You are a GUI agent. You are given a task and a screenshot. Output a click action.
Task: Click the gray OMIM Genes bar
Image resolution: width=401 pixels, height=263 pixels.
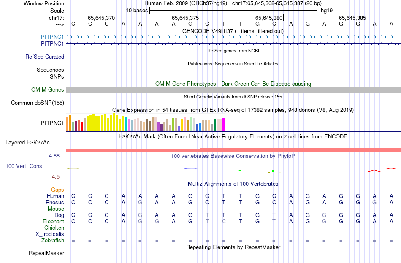click(x=233, y=89)
